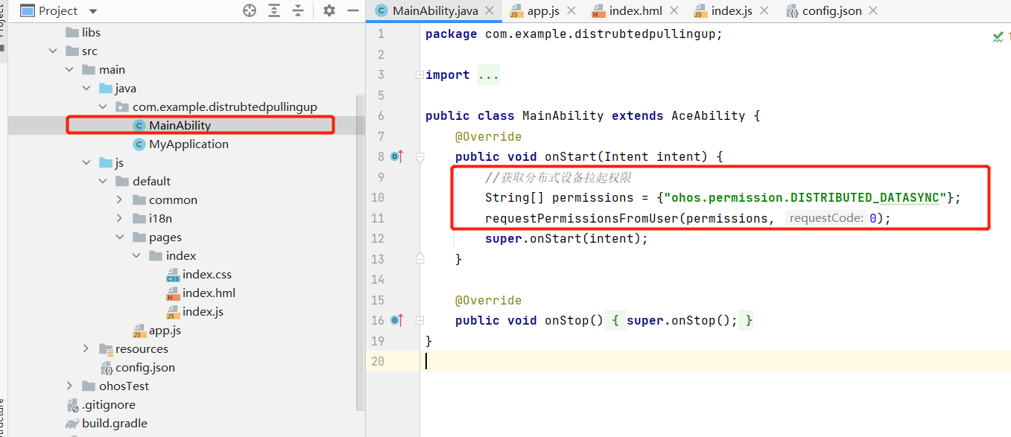The image size is (1011, 437).
Task: Close the config.json tab
Action: click(x=873, y=11)
